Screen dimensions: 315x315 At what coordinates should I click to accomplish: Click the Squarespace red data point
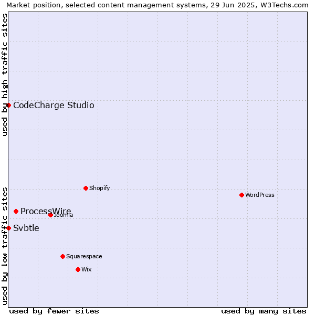coord(62,257)
